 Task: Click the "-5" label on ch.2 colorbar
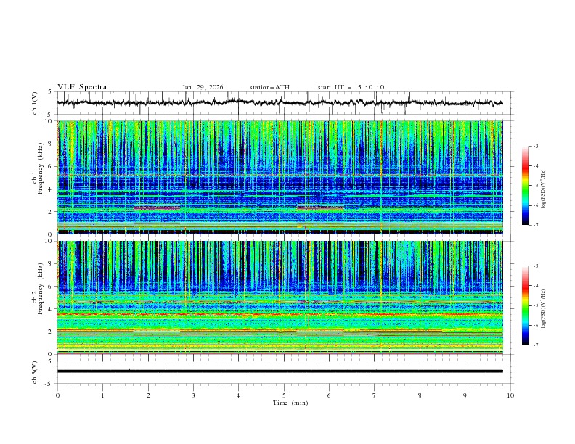pyautogui.click(x=535, y=305)
